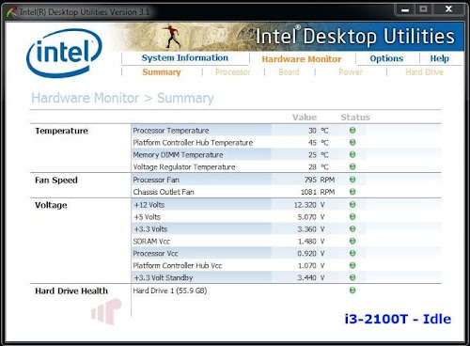Image resolution: width=470 pixels, height=346 pixels.
Task: Click Voltage Regulator Temperature status indicator
Action: click(352, 166)
